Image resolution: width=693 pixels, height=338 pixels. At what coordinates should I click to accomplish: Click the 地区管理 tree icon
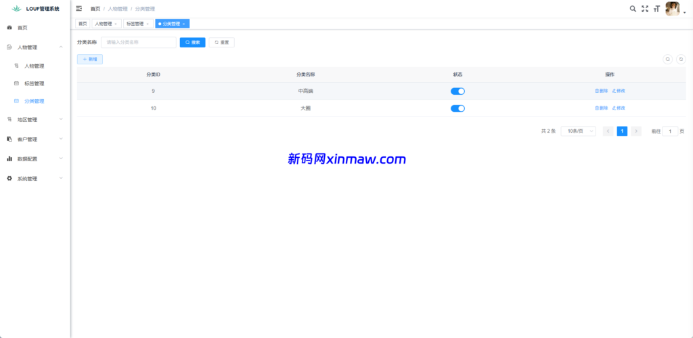coord(9,119)
